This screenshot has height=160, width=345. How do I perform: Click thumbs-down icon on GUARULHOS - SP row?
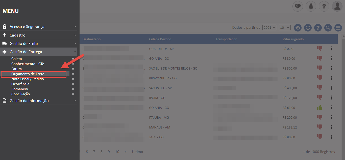pos(320,48)
